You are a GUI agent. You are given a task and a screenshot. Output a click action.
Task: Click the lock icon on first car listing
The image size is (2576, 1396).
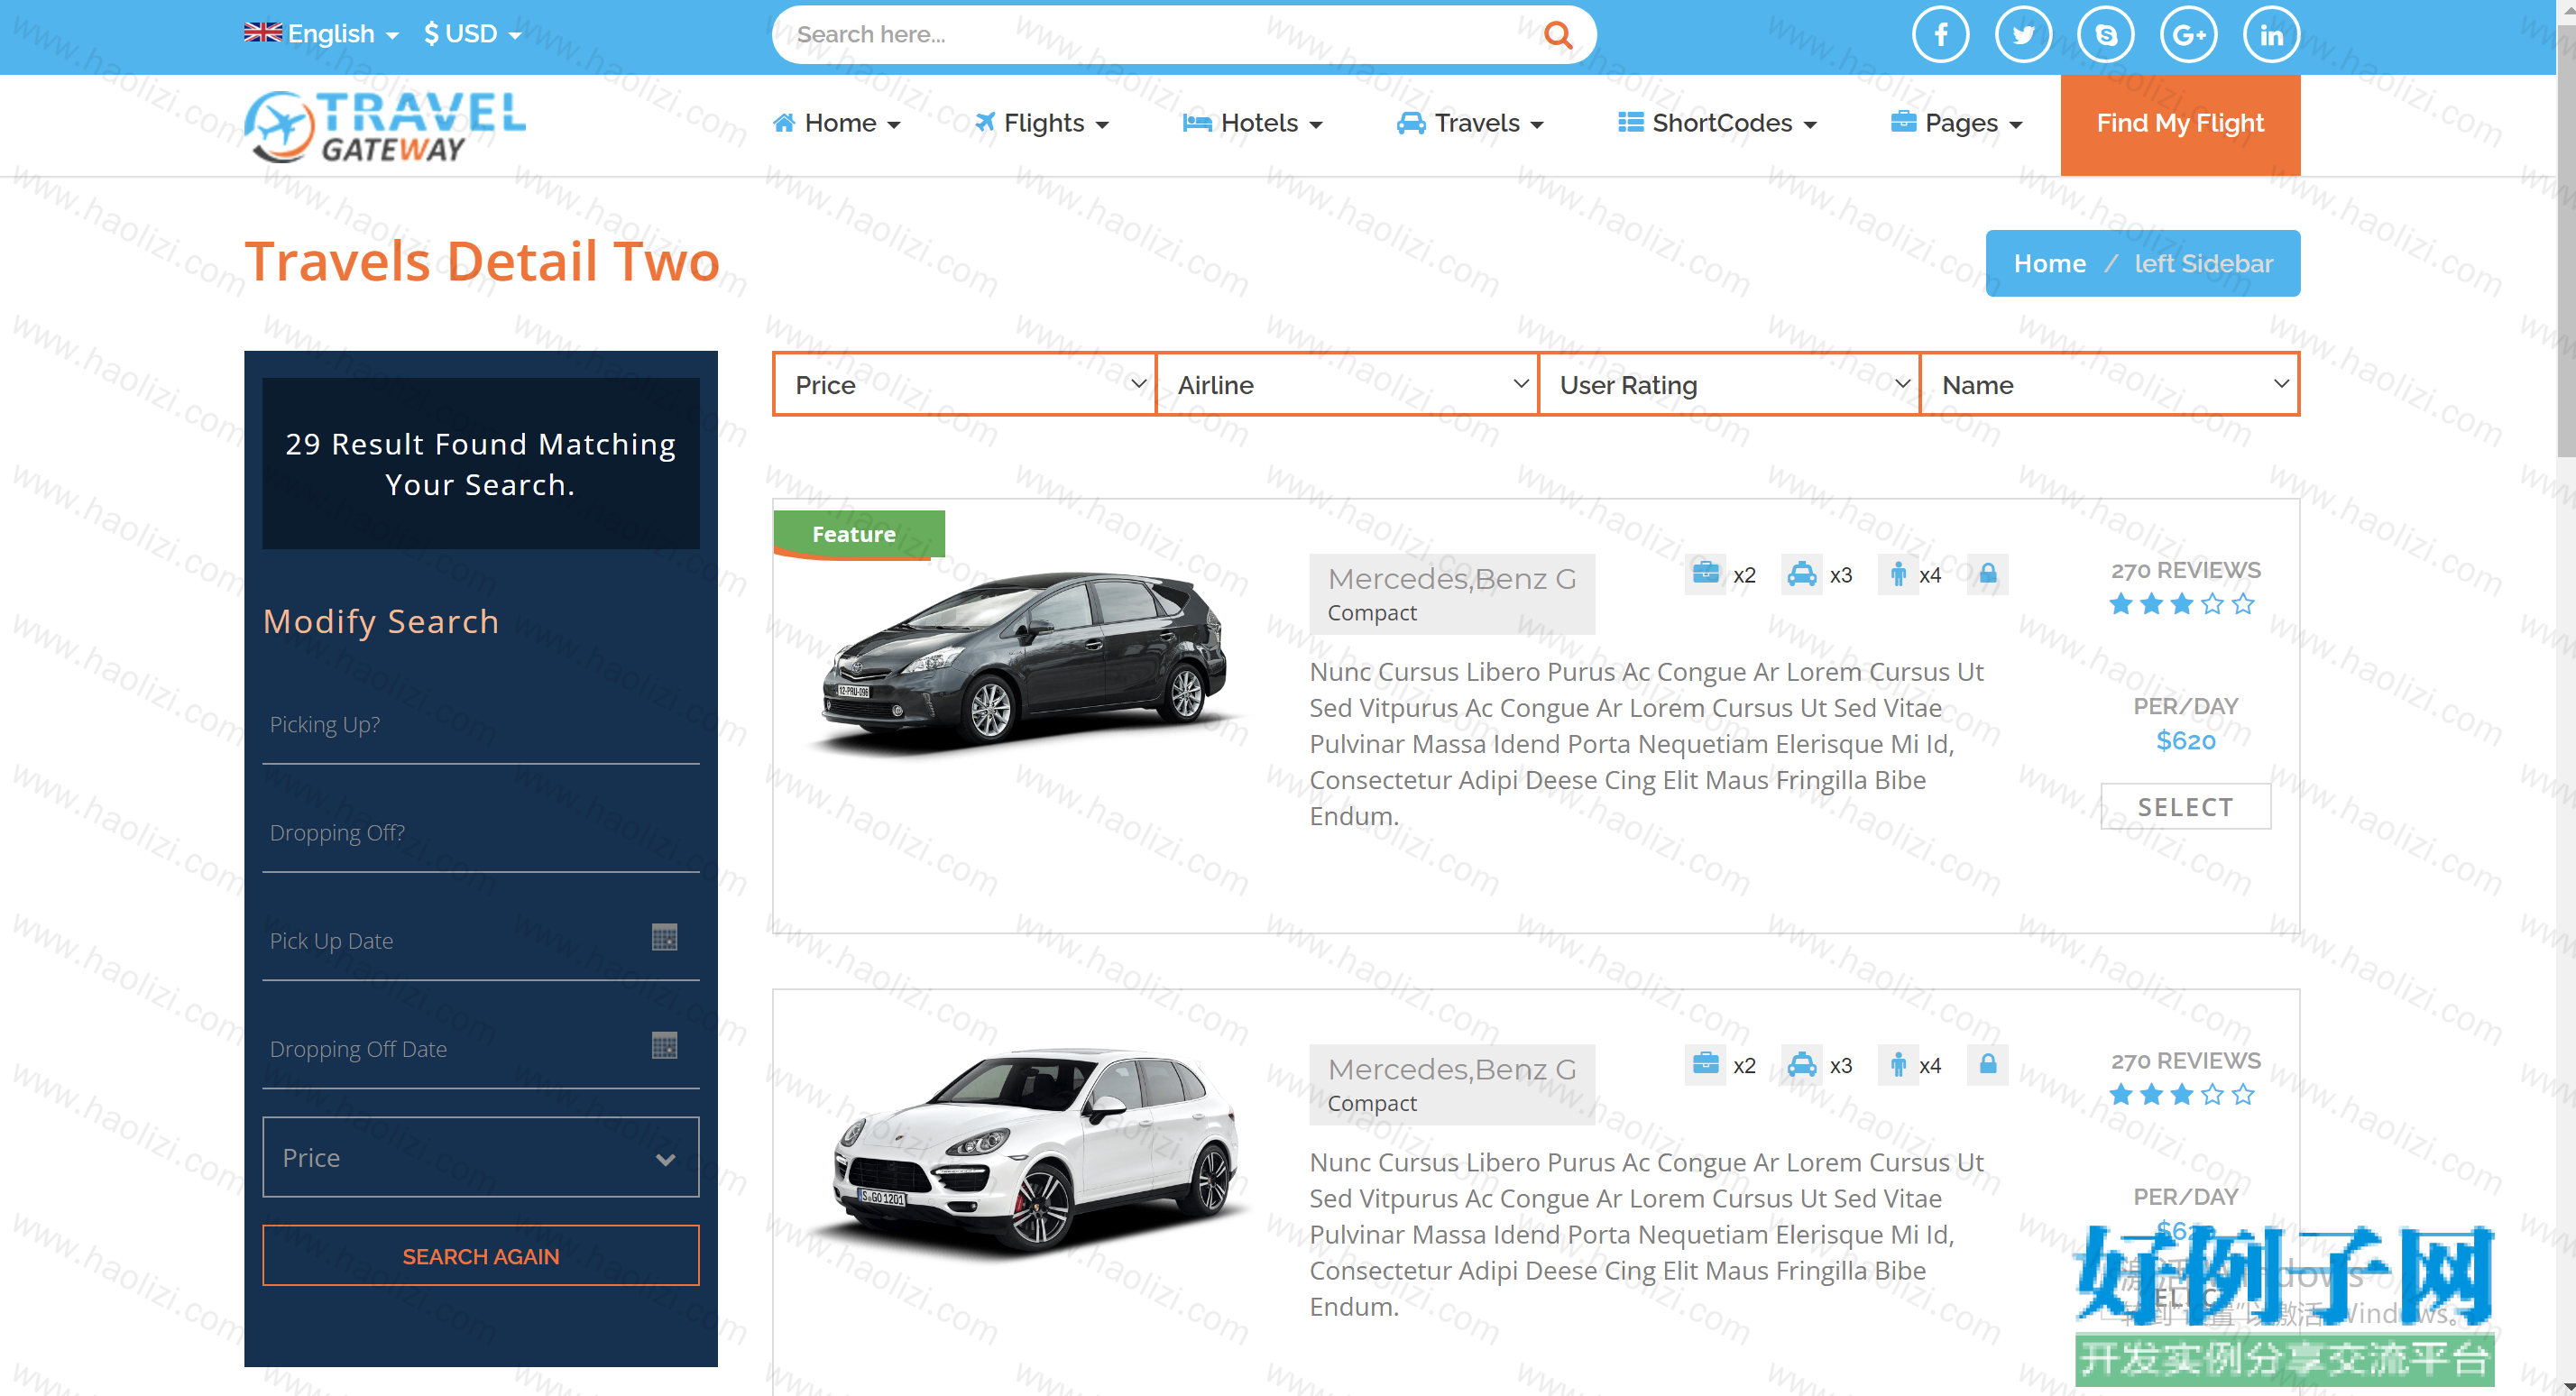(x=1988, y=574)
